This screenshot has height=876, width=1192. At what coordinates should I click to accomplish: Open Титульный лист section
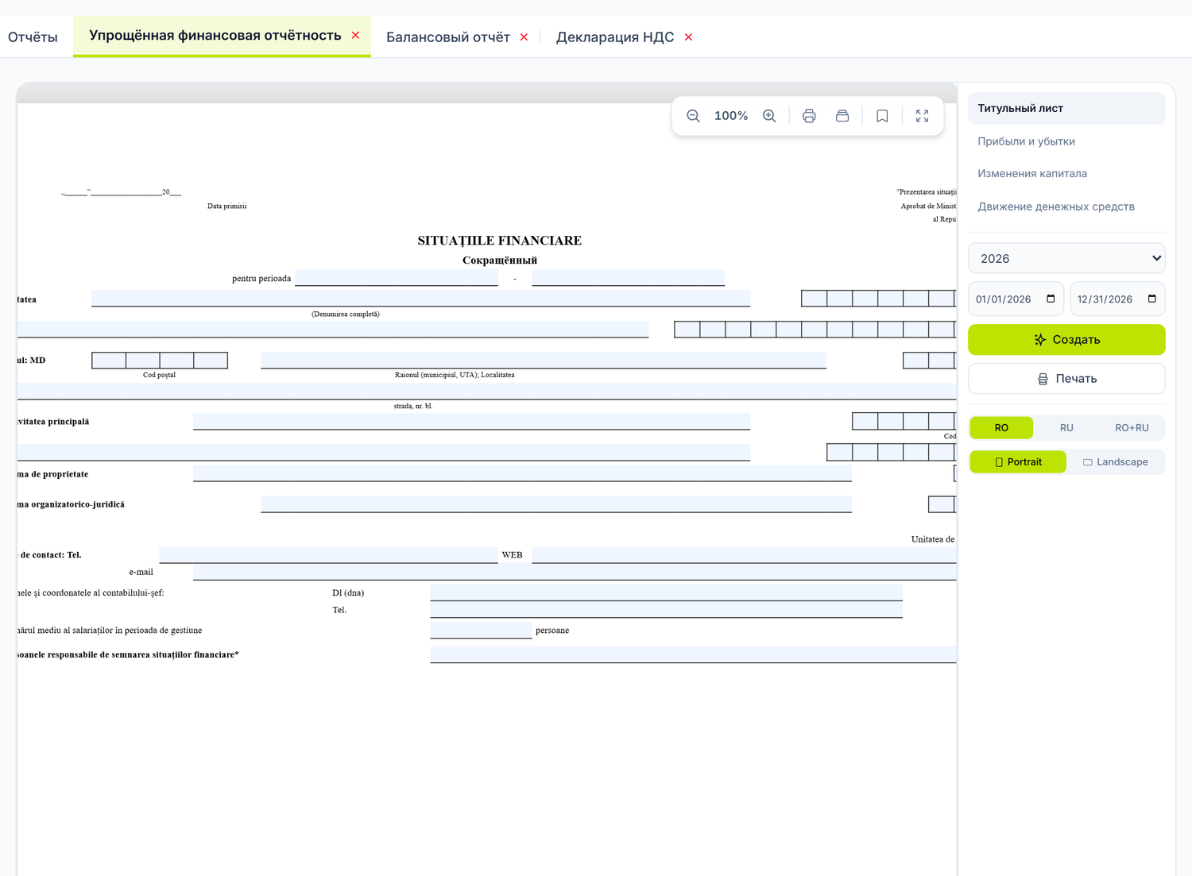[1066, 108]
